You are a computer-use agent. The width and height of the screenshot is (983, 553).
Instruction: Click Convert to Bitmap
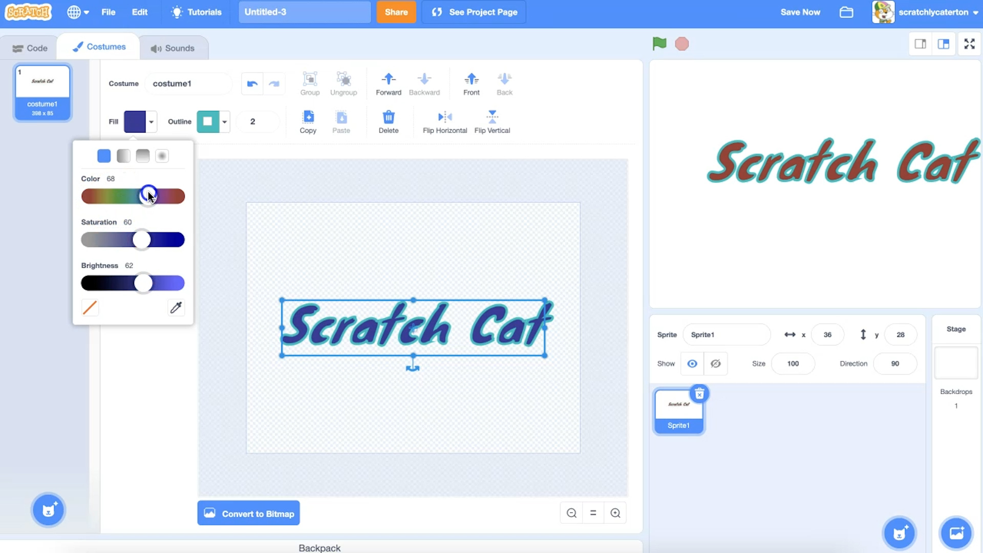(249, 513)
